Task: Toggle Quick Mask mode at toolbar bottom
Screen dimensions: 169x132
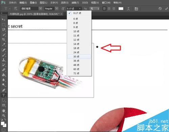Action: [3, 130]
